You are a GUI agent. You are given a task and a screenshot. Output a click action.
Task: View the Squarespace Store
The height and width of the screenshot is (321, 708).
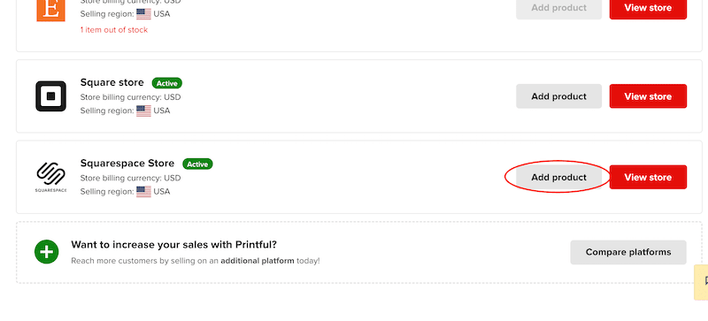pyautogui.click(x=648, y=177)
